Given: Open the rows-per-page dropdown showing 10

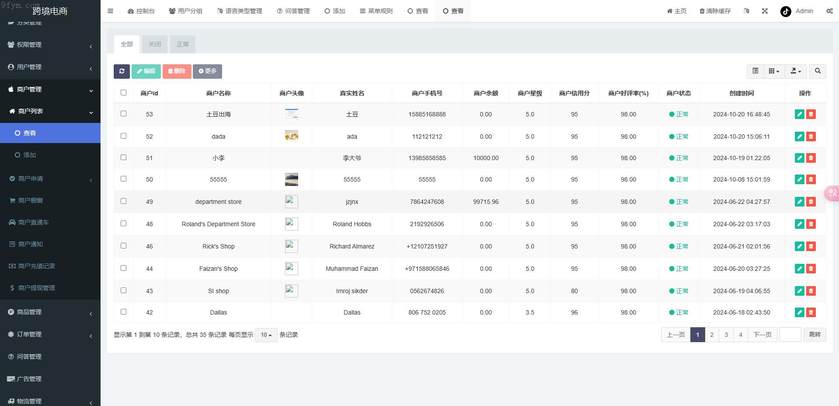Looking at the screenshot, I should pyautogui.click(x=266, y=335).
